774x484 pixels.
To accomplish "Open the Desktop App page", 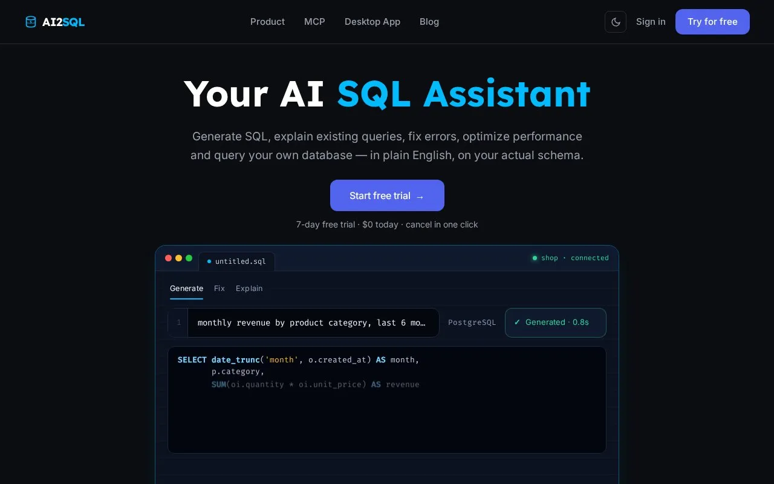I will coord(372,22).
